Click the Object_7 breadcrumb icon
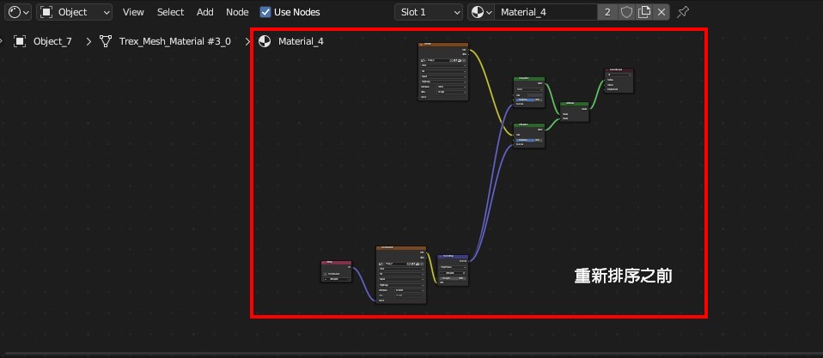Screen dimensions: 823x358 coord(20,41)
